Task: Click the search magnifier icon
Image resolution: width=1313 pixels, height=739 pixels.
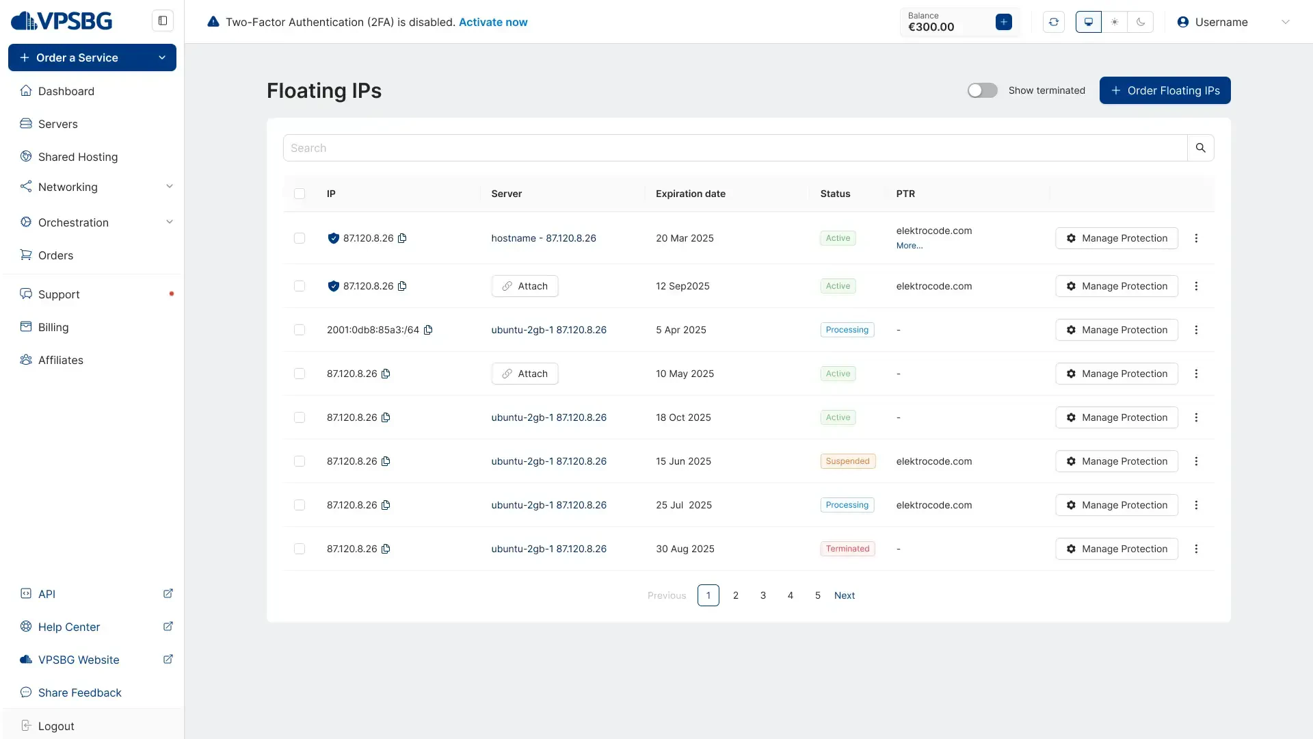Action: 1200,148
